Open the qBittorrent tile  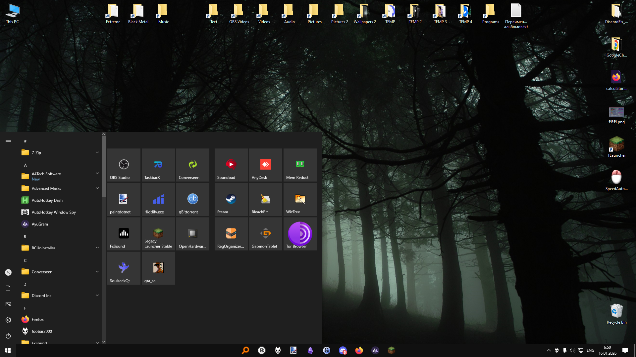pyautogui.click(x=192, y=199)
